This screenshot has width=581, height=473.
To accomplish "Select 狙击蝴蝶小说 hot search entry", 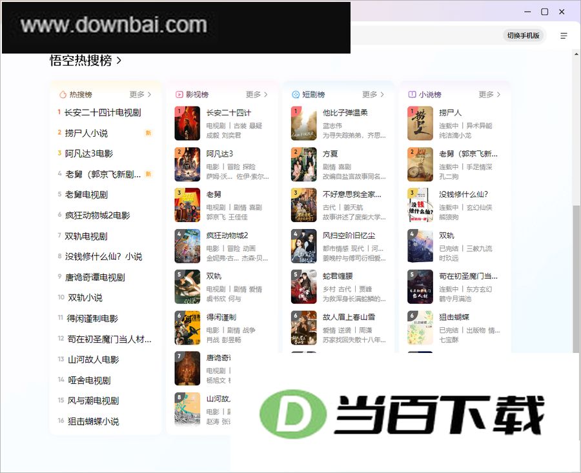I will 94,421.
